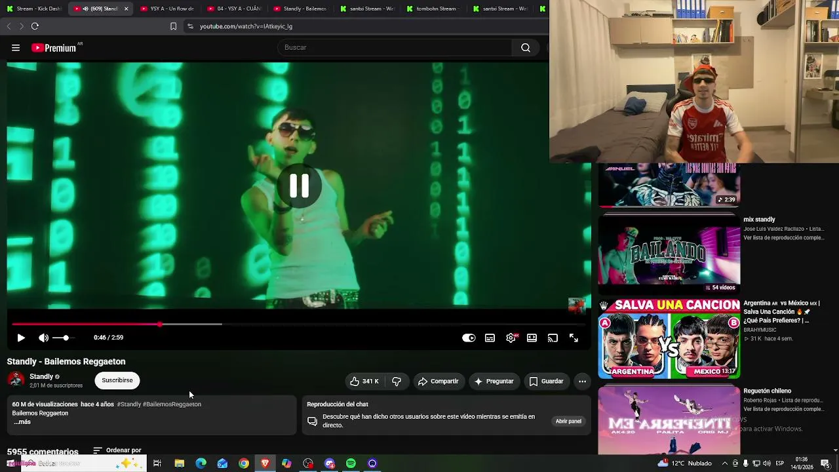Close the active (609) Standly tab

click(x=126, y=9)
